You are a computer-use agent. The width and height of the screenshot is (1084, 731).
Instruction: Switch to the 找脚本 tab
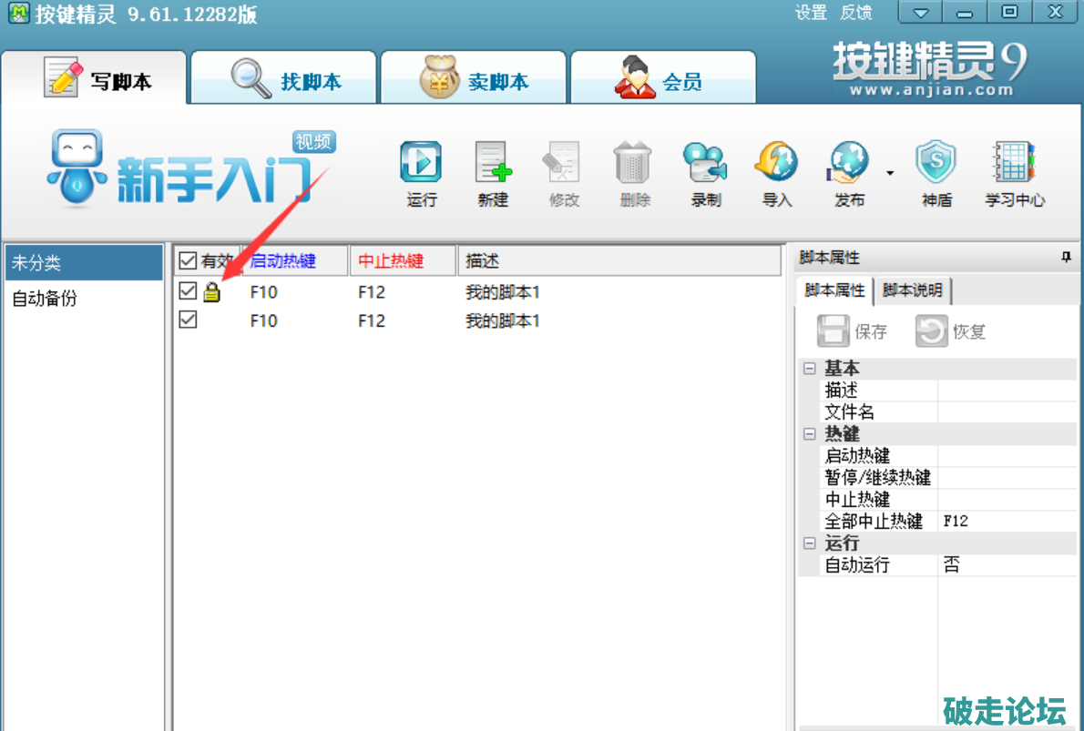coord(286,81)
